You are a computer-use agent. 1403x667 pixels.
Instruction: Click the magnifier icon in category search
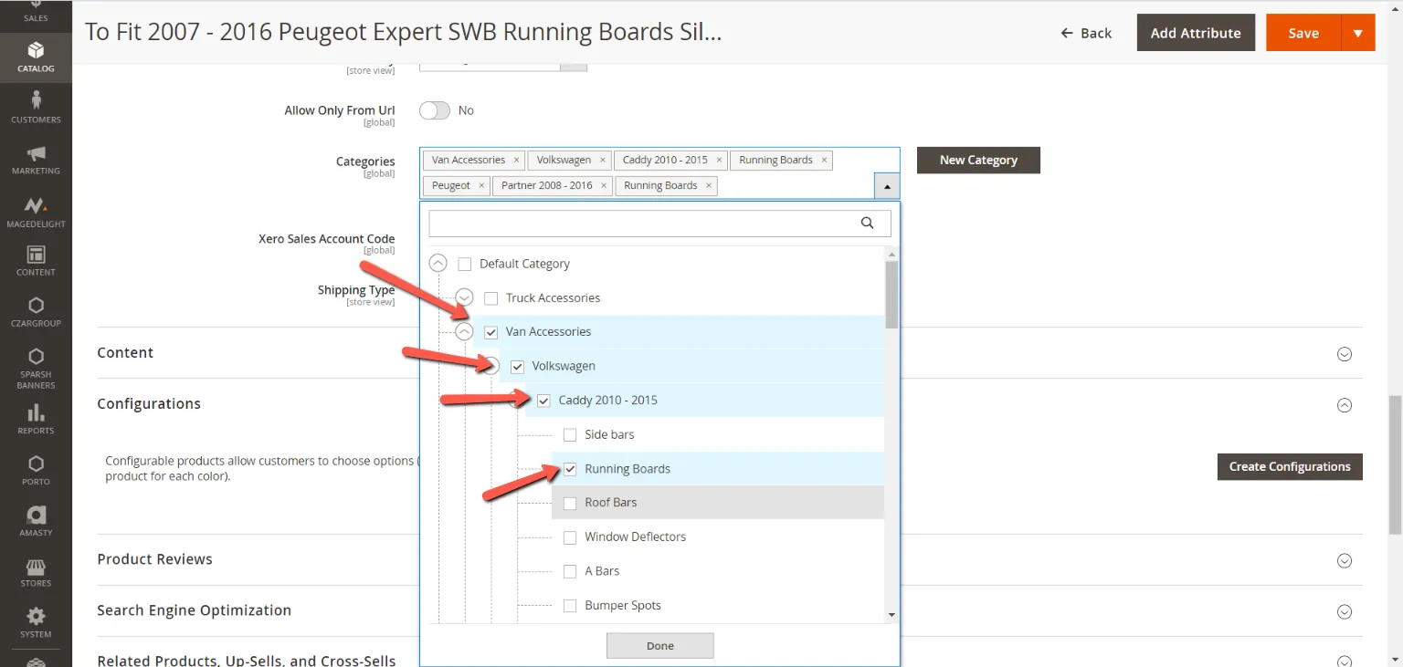867,223
